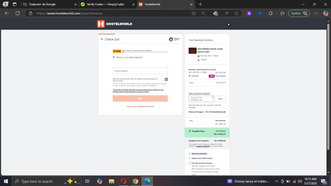Open Google Chrome from the taskbar
331x186 pixels.
(136, 181)
